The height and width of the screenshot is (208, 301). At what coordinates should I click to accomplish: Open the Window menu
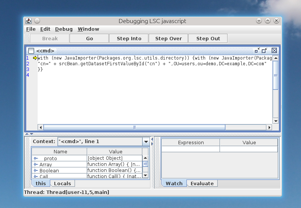pyautogui.click(x=89, y=29)
